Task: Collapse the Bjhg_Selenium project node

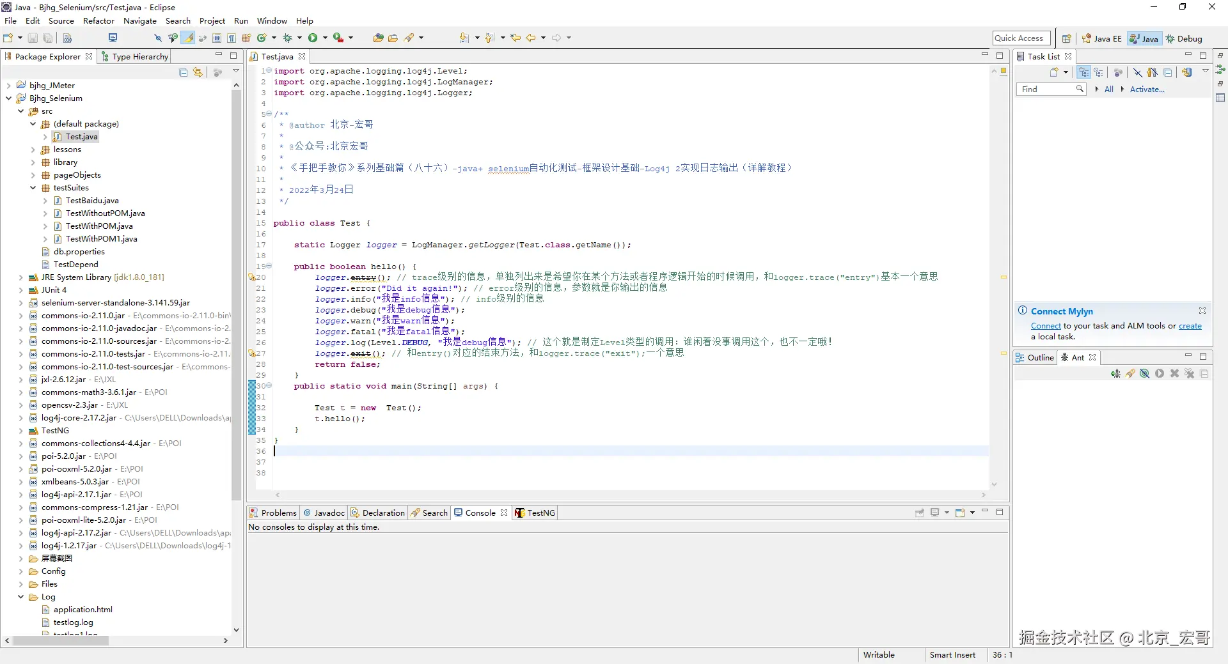Action: [x=8, y=98]
